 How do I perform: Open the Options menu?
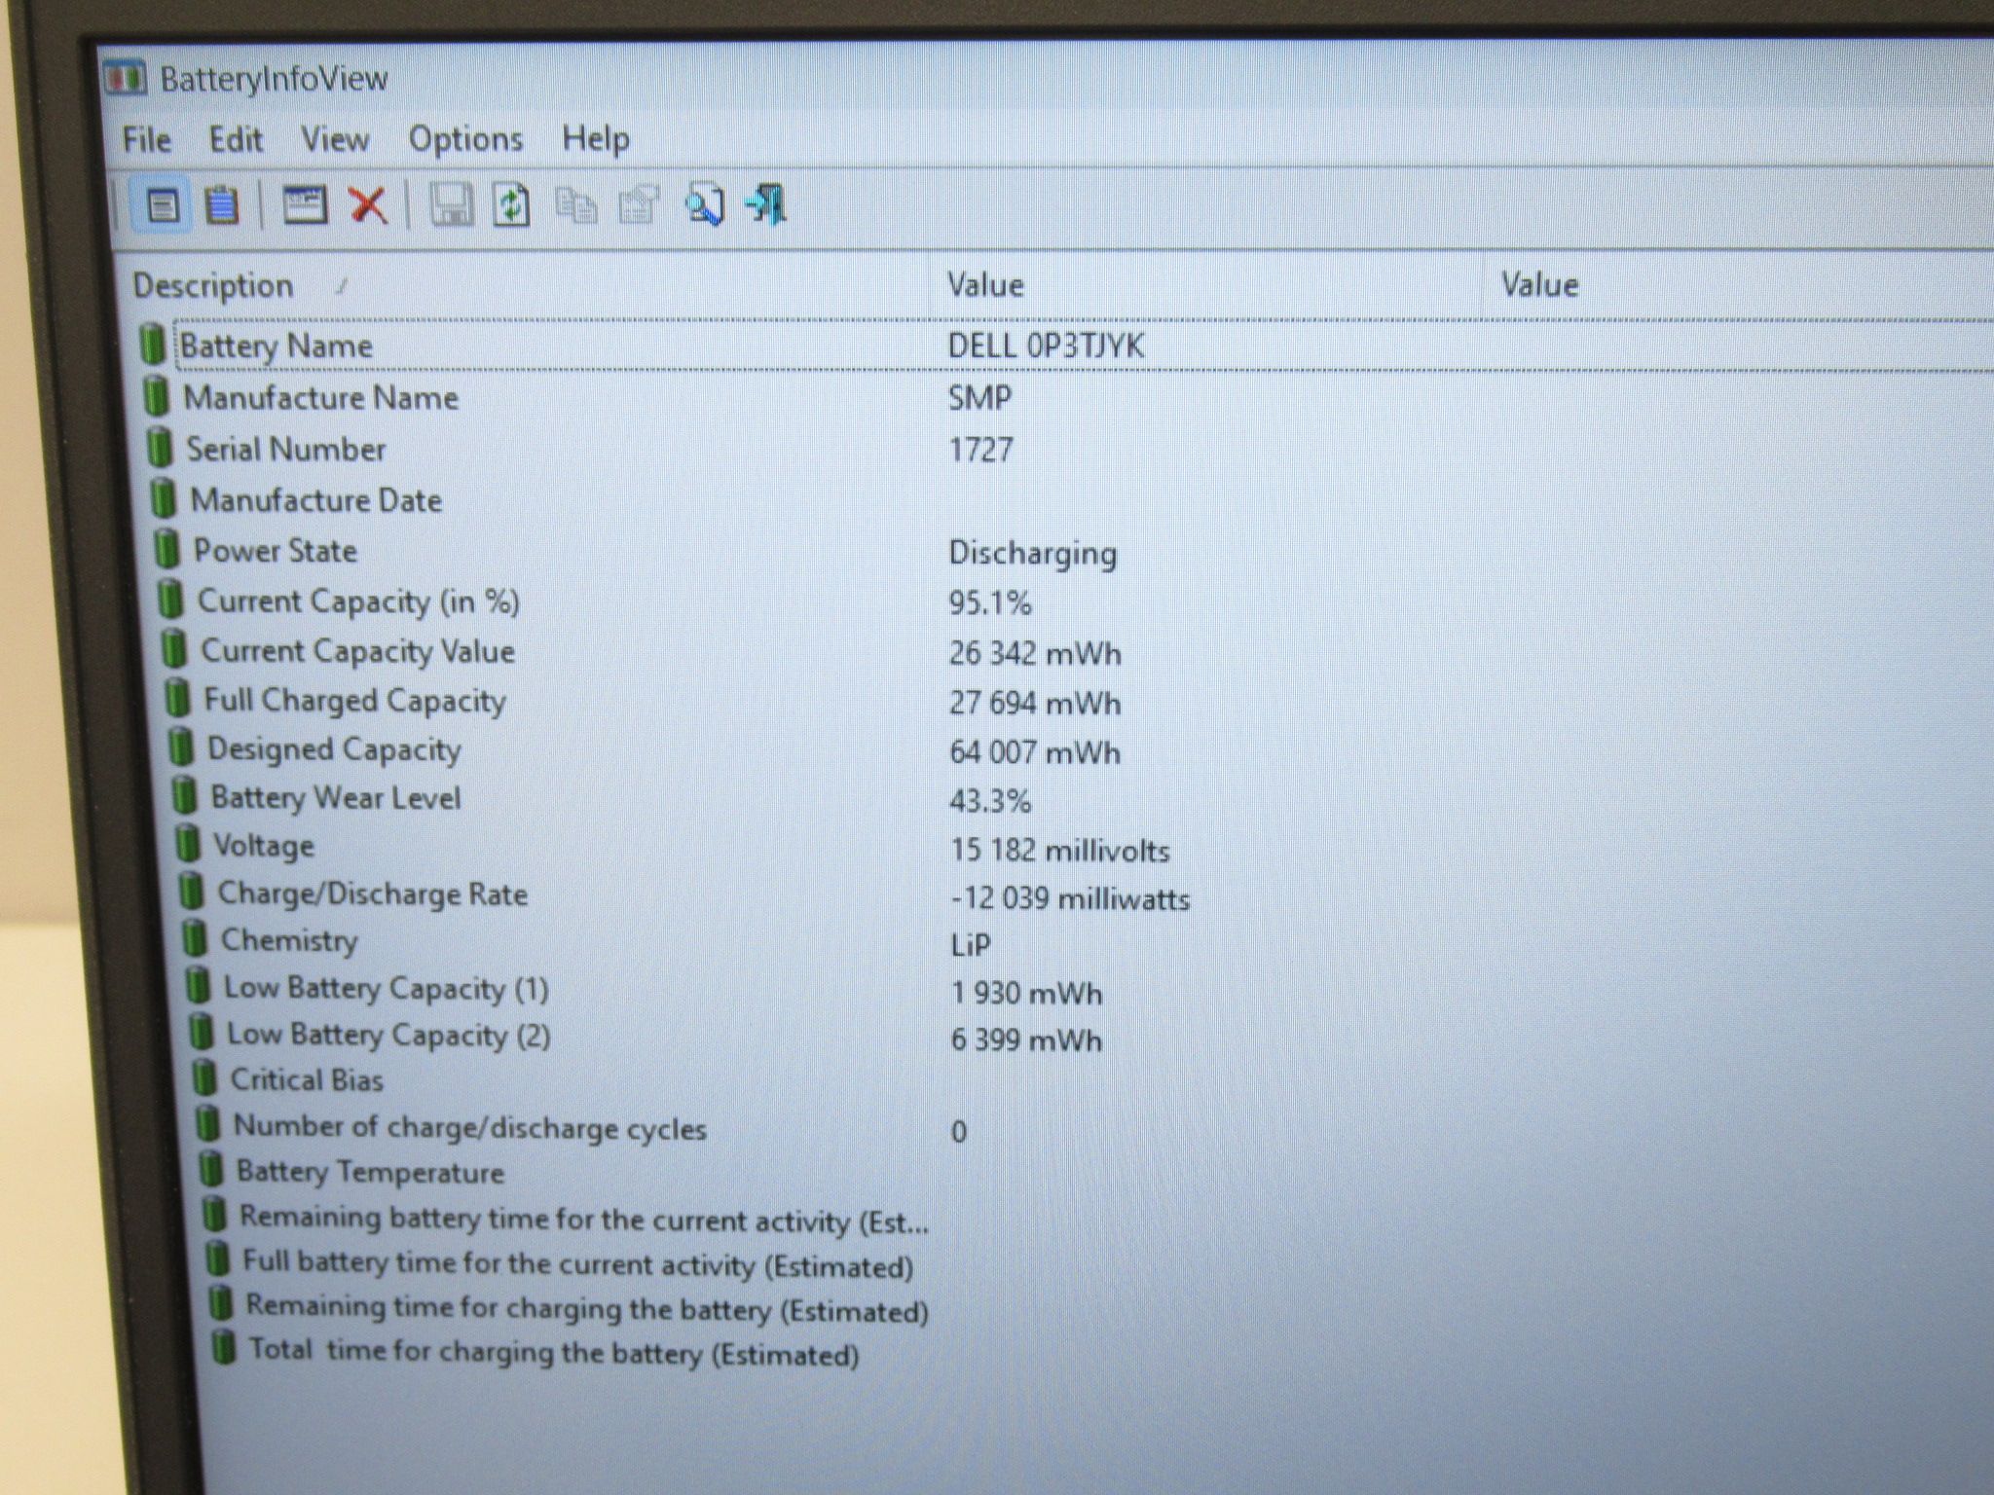[465, 140]
